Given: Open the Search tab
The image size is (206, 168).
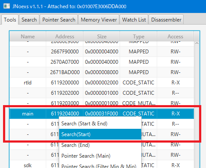Looking at the screenshot, I should point(29,19).
